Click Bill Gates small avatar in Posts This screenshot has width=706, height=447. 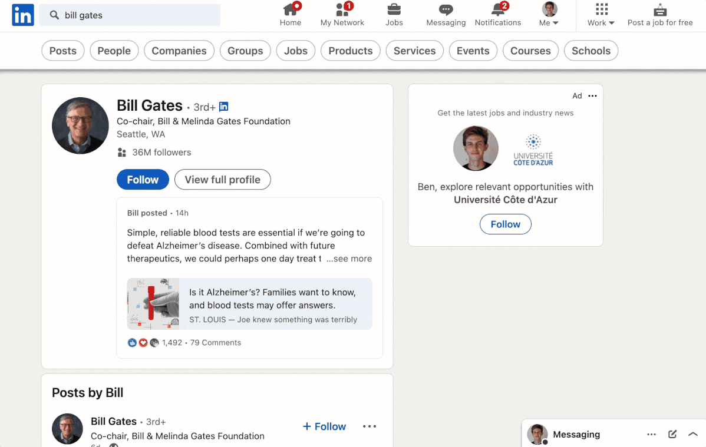pos(68,429)
